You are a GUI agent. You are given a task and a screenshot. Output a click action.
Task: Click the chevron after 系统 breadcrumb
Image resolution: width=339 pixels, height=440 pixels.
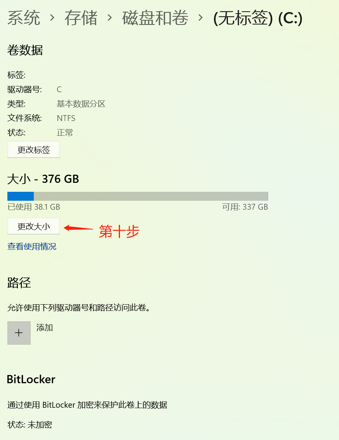(x=52, y=18)
